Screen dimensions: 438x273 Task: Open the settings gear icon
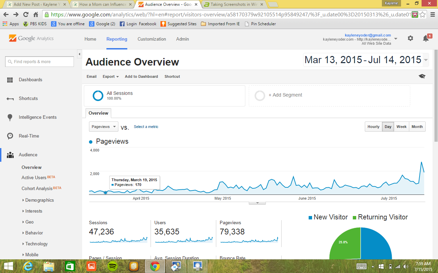pyautogui.click(x=410, y=39)
